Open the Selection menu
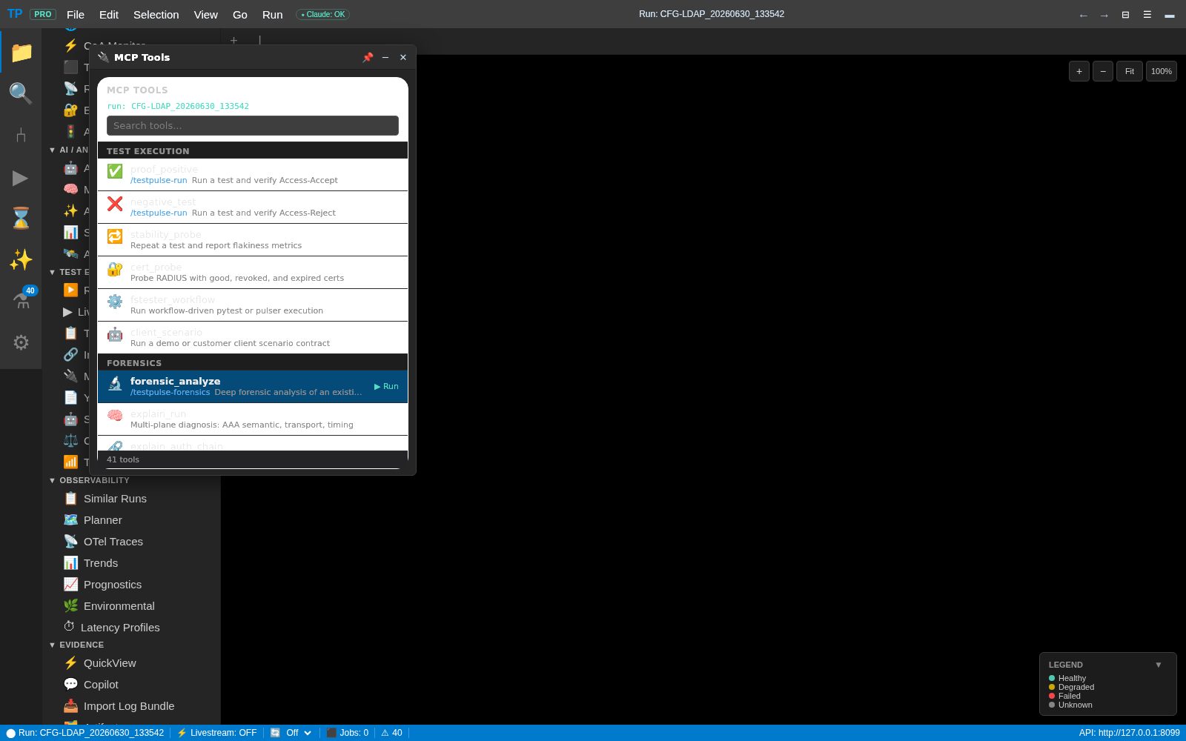Viewport: 1186px width, 741px height. click(x=156, y=15)
